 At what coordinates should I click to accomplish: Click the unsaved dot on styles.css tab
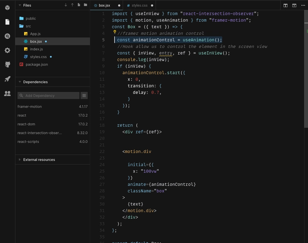coord(152,5)
